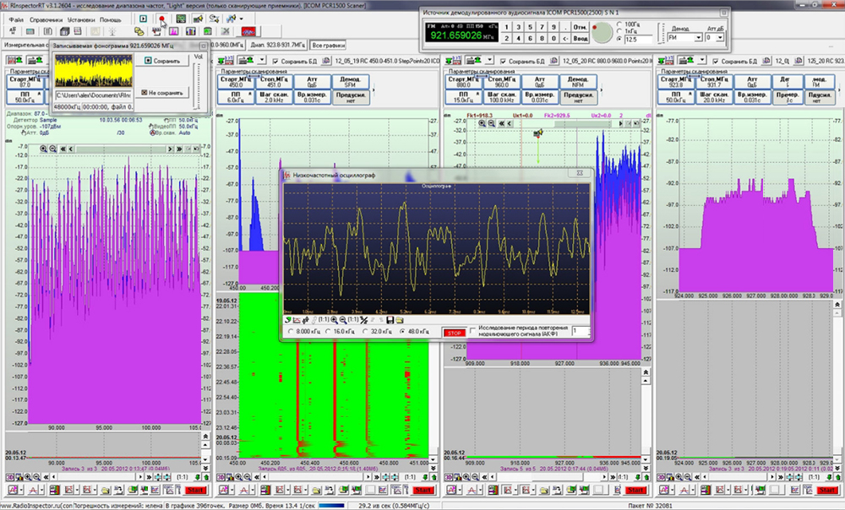Click the save disk icon in oscillograph
Screen dimensions: 845x510
[x=390, y=321]
